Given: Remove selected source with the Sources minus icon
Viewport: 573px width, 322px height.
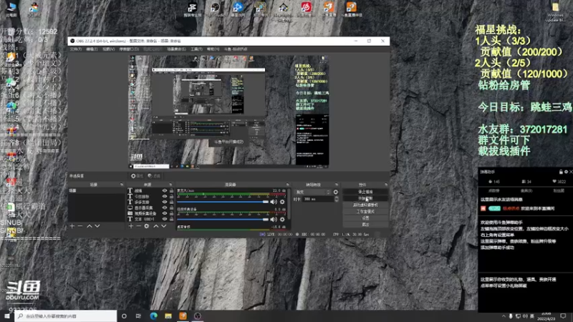Looking at the screenshot, I should point(138,226).
